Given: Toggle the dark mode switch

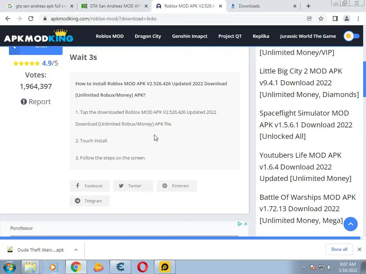Looking at the screenshot, I should coord(351,36).
